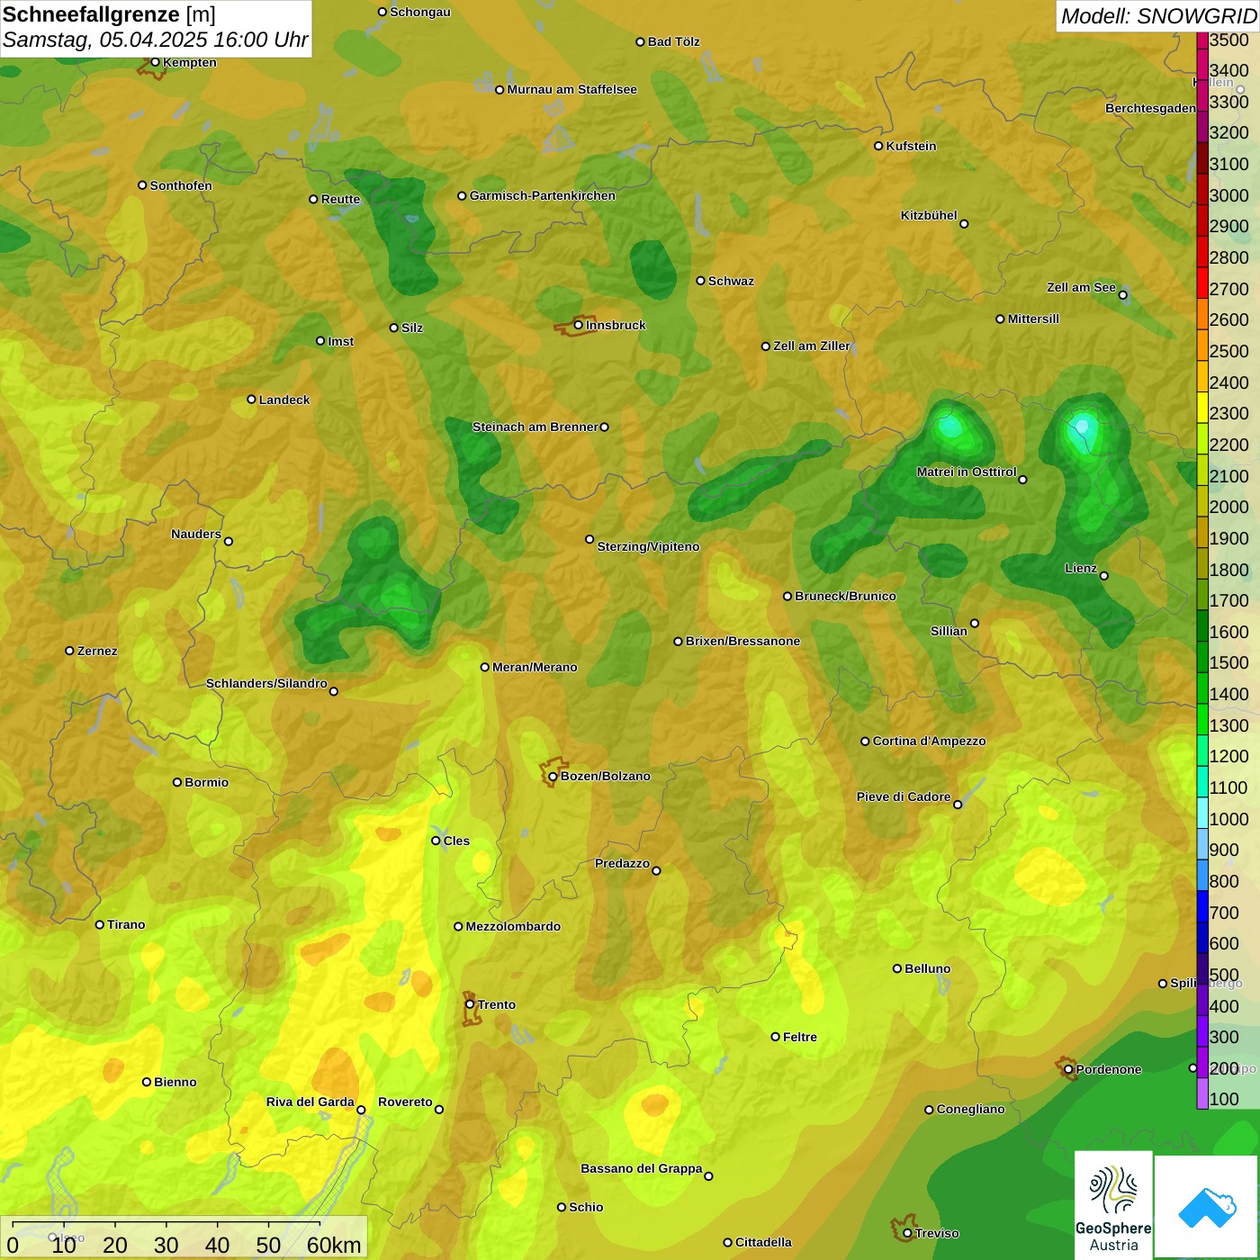The image size is (1260, 1260).
Task: Click the Berchtesgaden label
Action: click(x=1150, y=108)
